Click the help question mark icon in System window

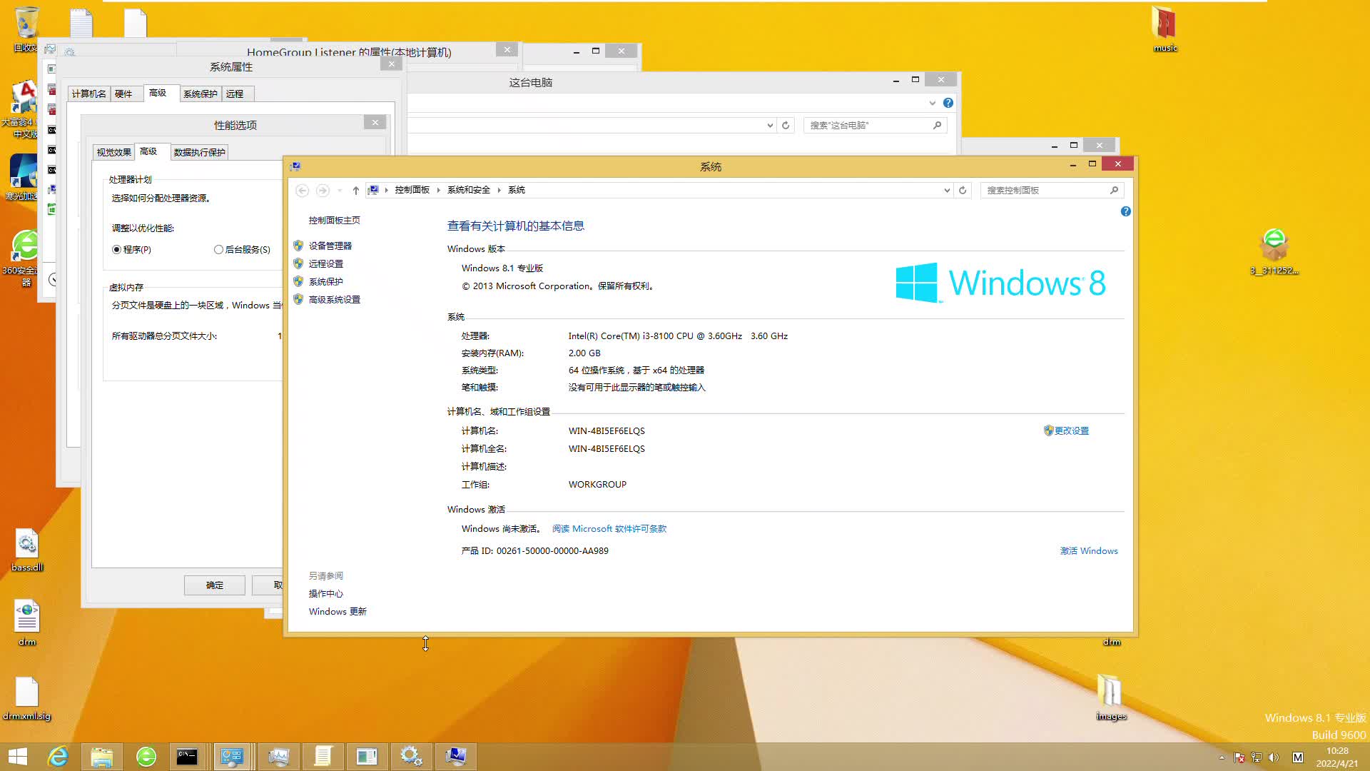click(1125, 211)
